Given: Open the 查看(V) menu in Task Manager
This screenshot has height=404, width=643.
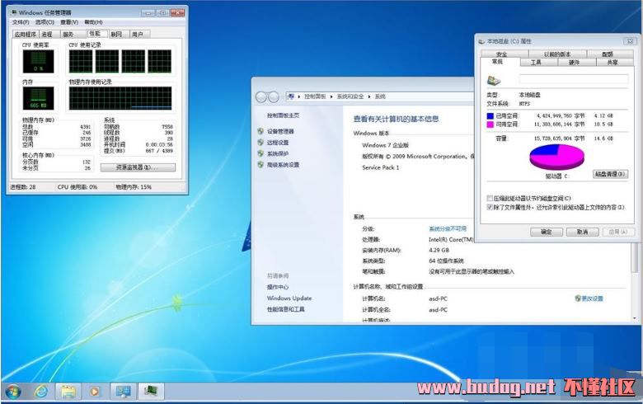Looking at the screenshot, I should (69, 22).
